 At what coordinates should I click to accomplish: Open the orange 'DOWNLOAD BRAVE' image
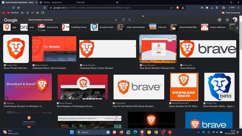point(184,87)
